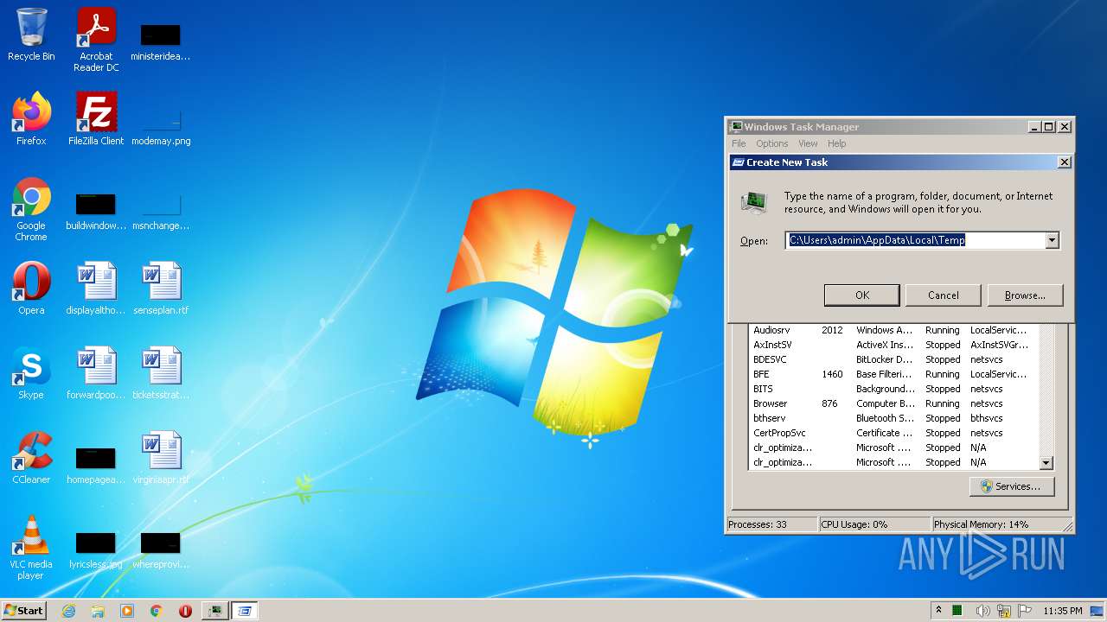The image size is (1107, 622).
Task: Select the forwardpoo document icon
Action: pyautogui.click(x=96, y=373)
